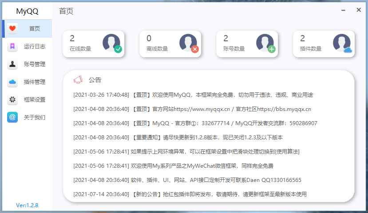Screen dimensions: 368x213
Task: Open the 运行日志 sidebar tab
Action: point(27,47)
